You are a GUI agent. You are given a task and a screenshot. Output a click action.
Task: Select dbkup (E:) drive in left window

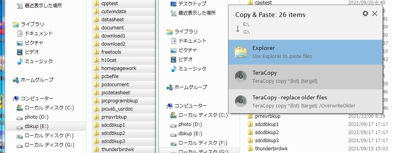[x=45, y=126]
